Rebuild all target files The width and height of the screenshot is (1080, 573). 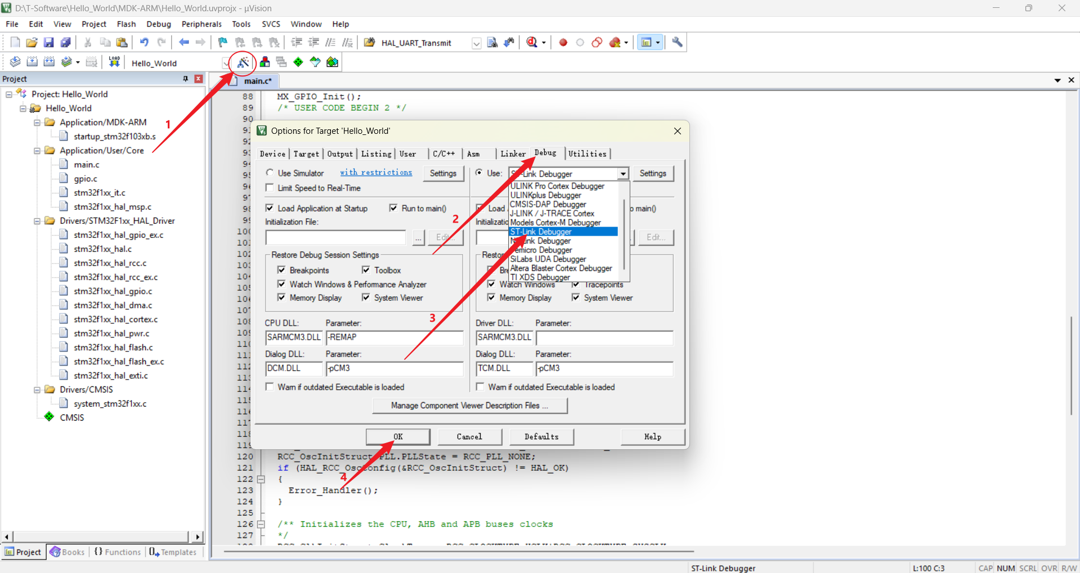pos(49,62)
